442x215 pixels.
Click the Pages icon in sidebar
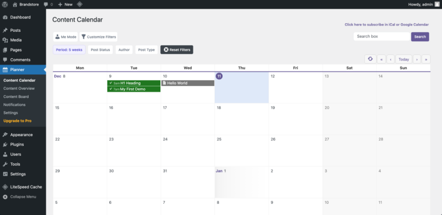[5, 50]
